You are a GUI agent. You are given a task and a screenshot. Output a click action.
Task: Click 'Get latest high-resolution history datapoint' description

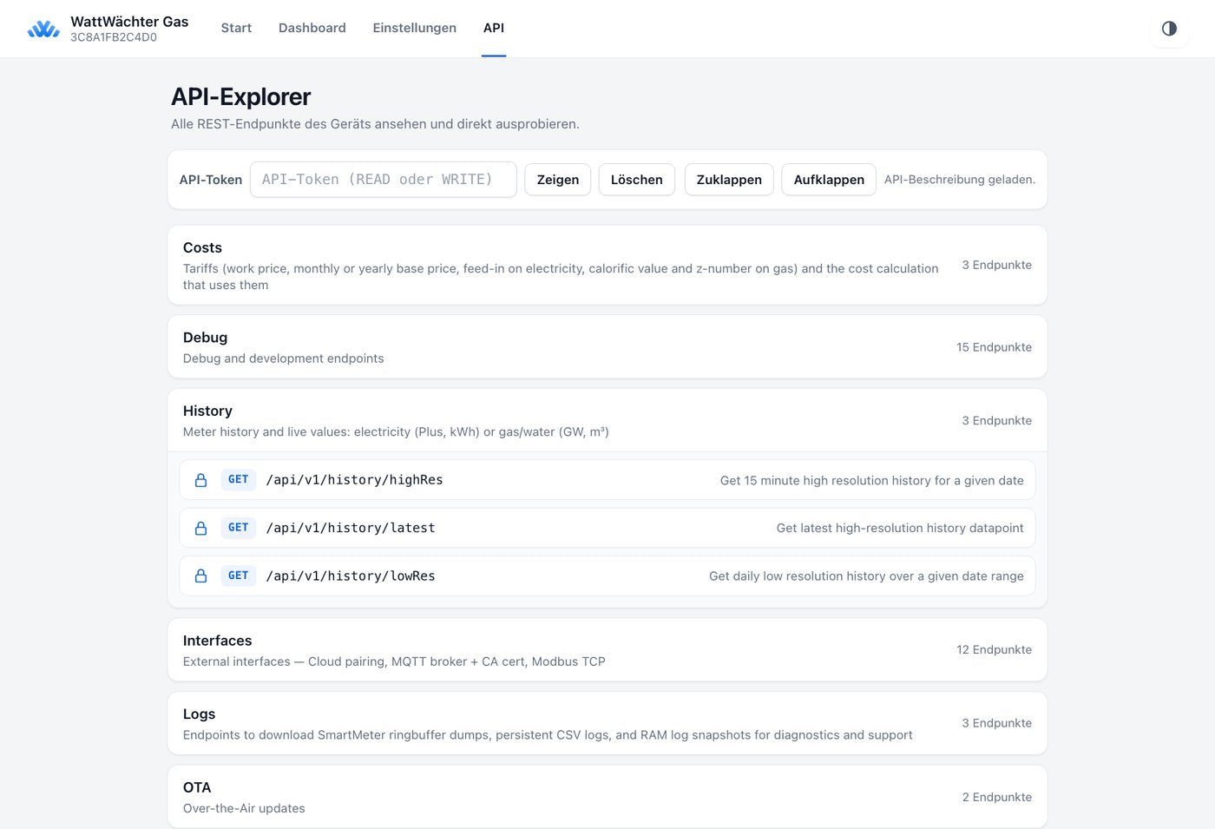pos(900,528)
